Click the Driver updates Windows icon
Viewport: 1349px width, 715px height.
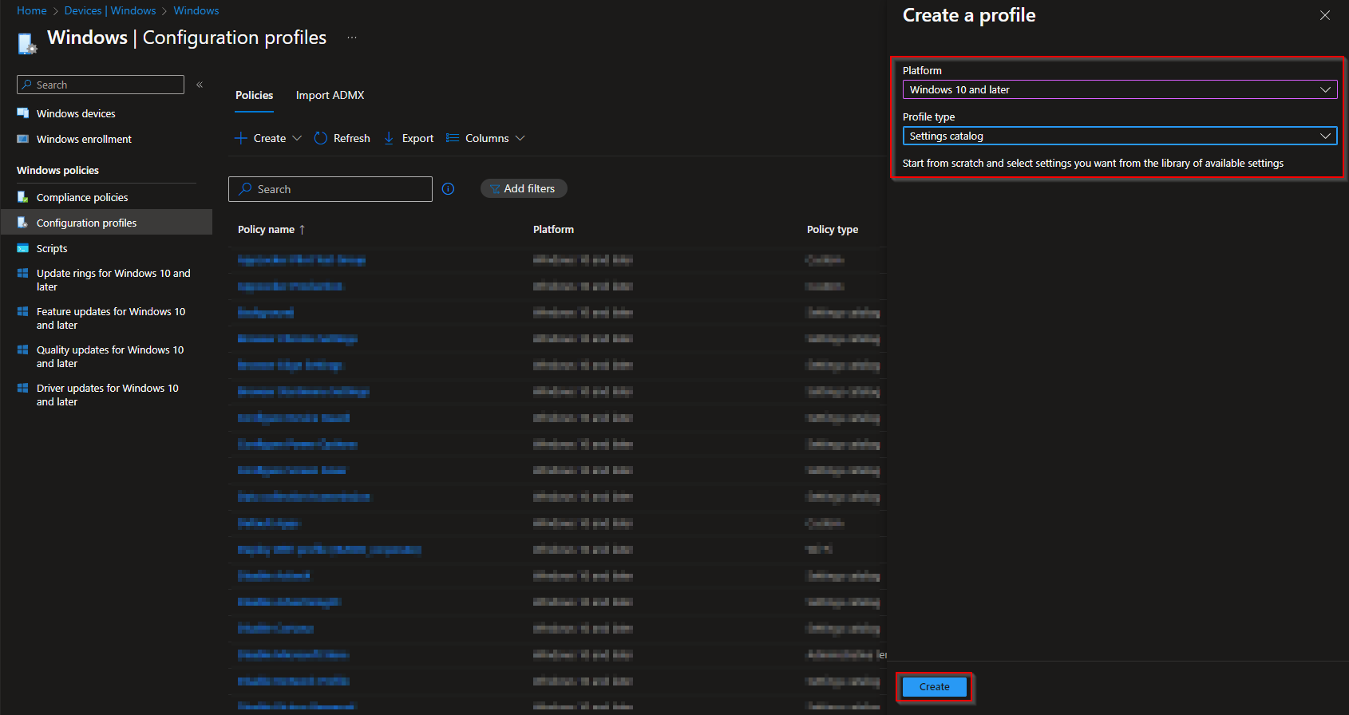pos(23,388)
